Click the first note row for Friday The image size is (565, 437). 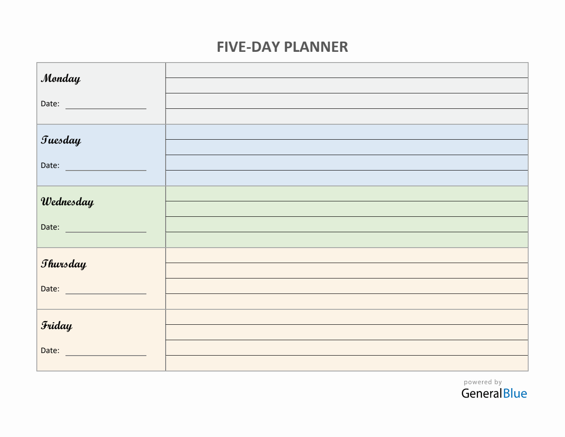(347, 317)
